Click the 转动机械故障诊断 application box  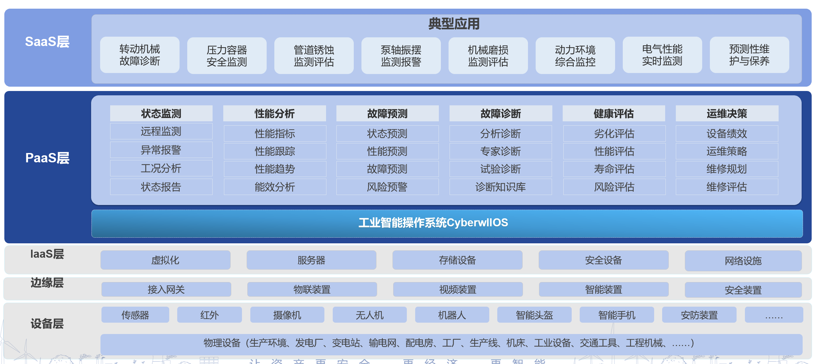click(x=140, y=55)
